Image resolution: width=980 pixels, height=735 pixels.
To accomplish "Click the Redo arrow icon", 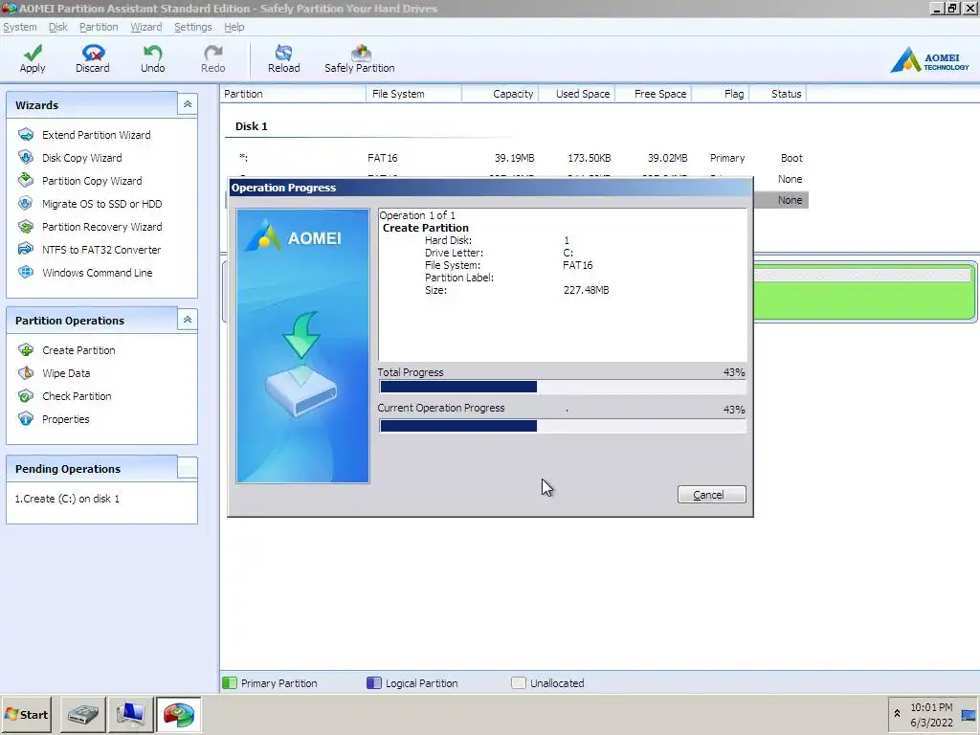I will point(213,54).
